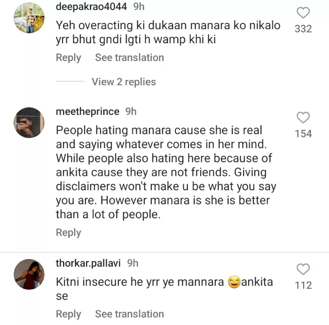This screenshot has height=325, width=329.
Task: Tap thorkar.pallavi's profile photo
Action: (29, 274)
